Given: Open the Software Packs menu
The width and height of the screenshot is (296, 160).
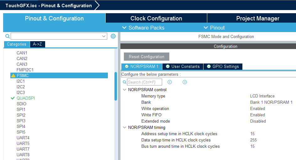Looking at the screenshot, I should [x=143, y=28].
